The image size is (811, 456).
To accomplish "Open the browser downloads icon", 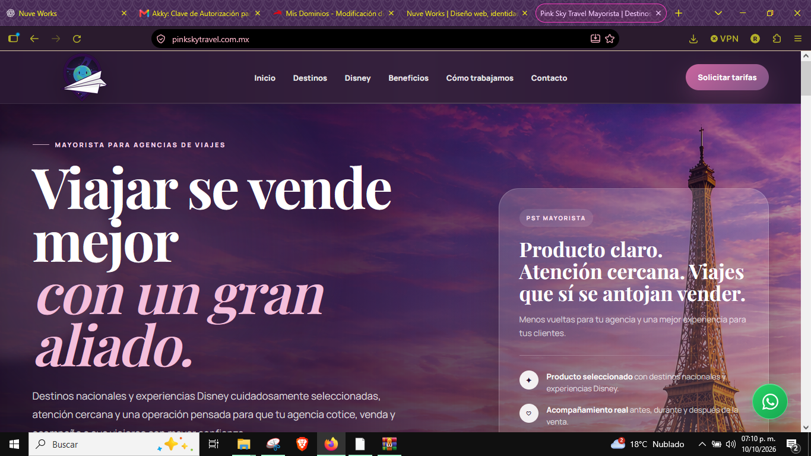I will click(693, 39).
